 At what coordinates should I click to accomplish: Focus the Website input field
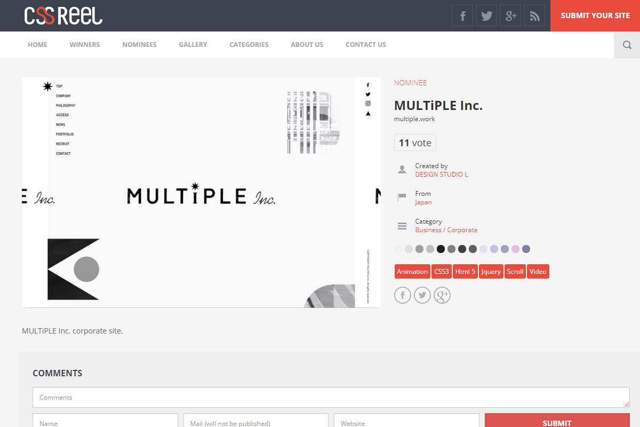[406, 421]
